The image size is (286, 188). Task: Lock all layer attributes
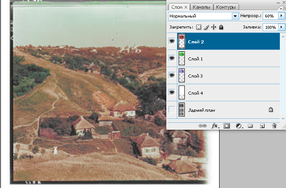click(x=221, y=27)
